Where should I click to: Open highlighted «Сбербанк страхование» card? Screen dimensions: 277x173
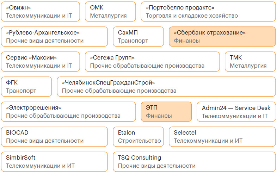click(222, 37)
